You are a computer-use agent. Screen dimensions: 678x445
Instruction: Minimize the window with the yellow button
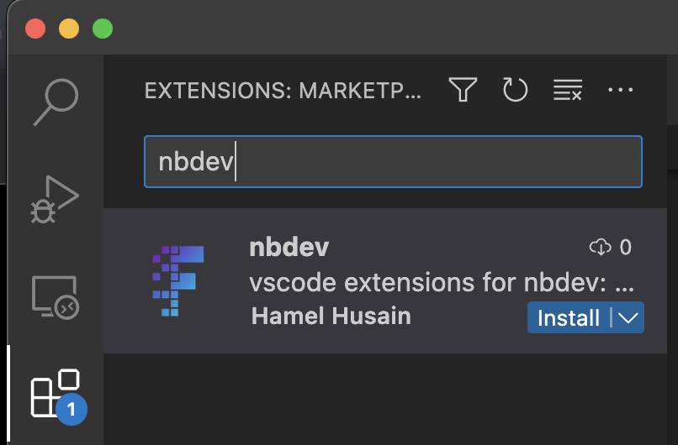pos(69,29)
